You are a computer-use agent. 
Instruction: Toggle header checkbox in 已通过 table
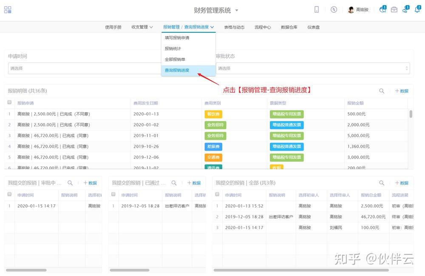(x=113, y=194)
